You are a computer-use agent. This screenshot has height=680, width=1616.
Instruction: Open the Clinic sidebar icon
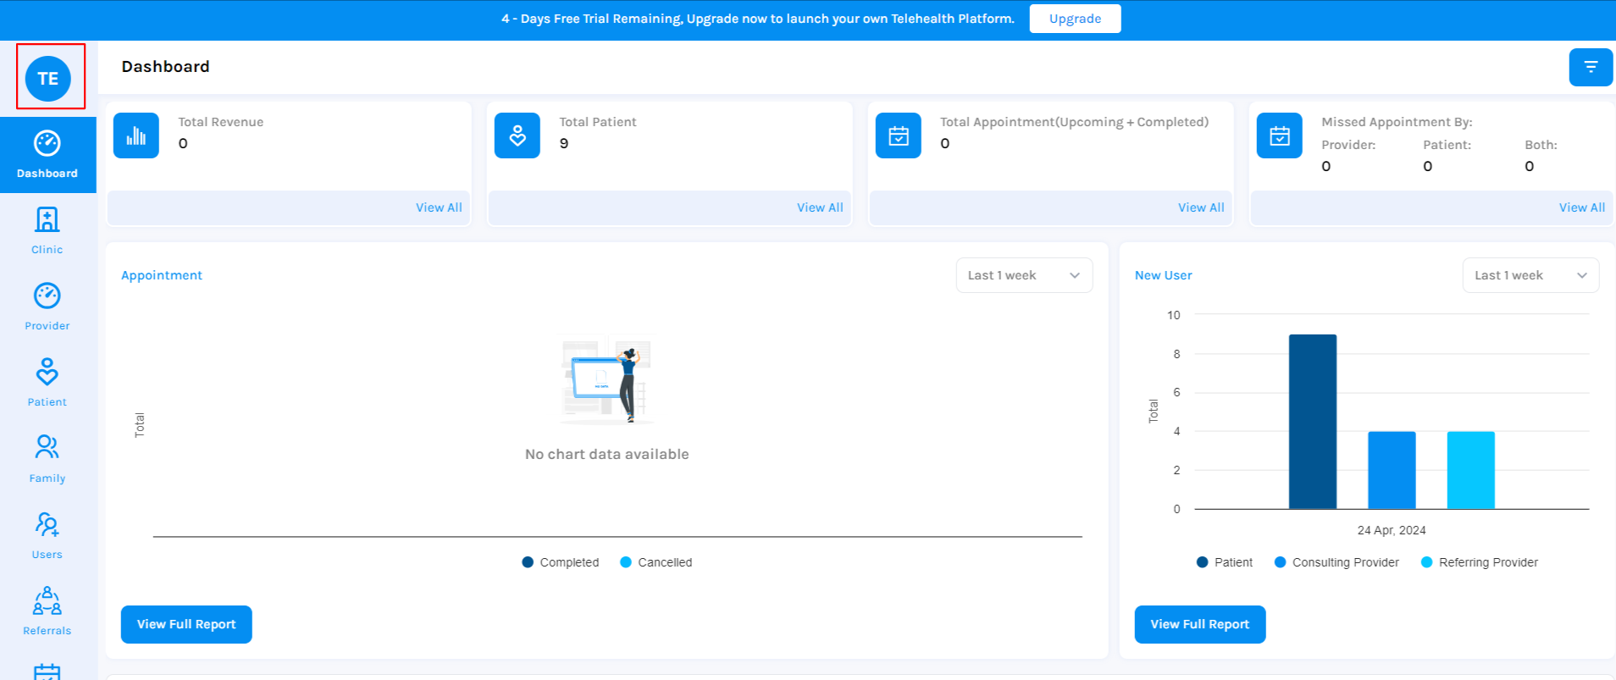pyautogui.click(x=47, y=230)
